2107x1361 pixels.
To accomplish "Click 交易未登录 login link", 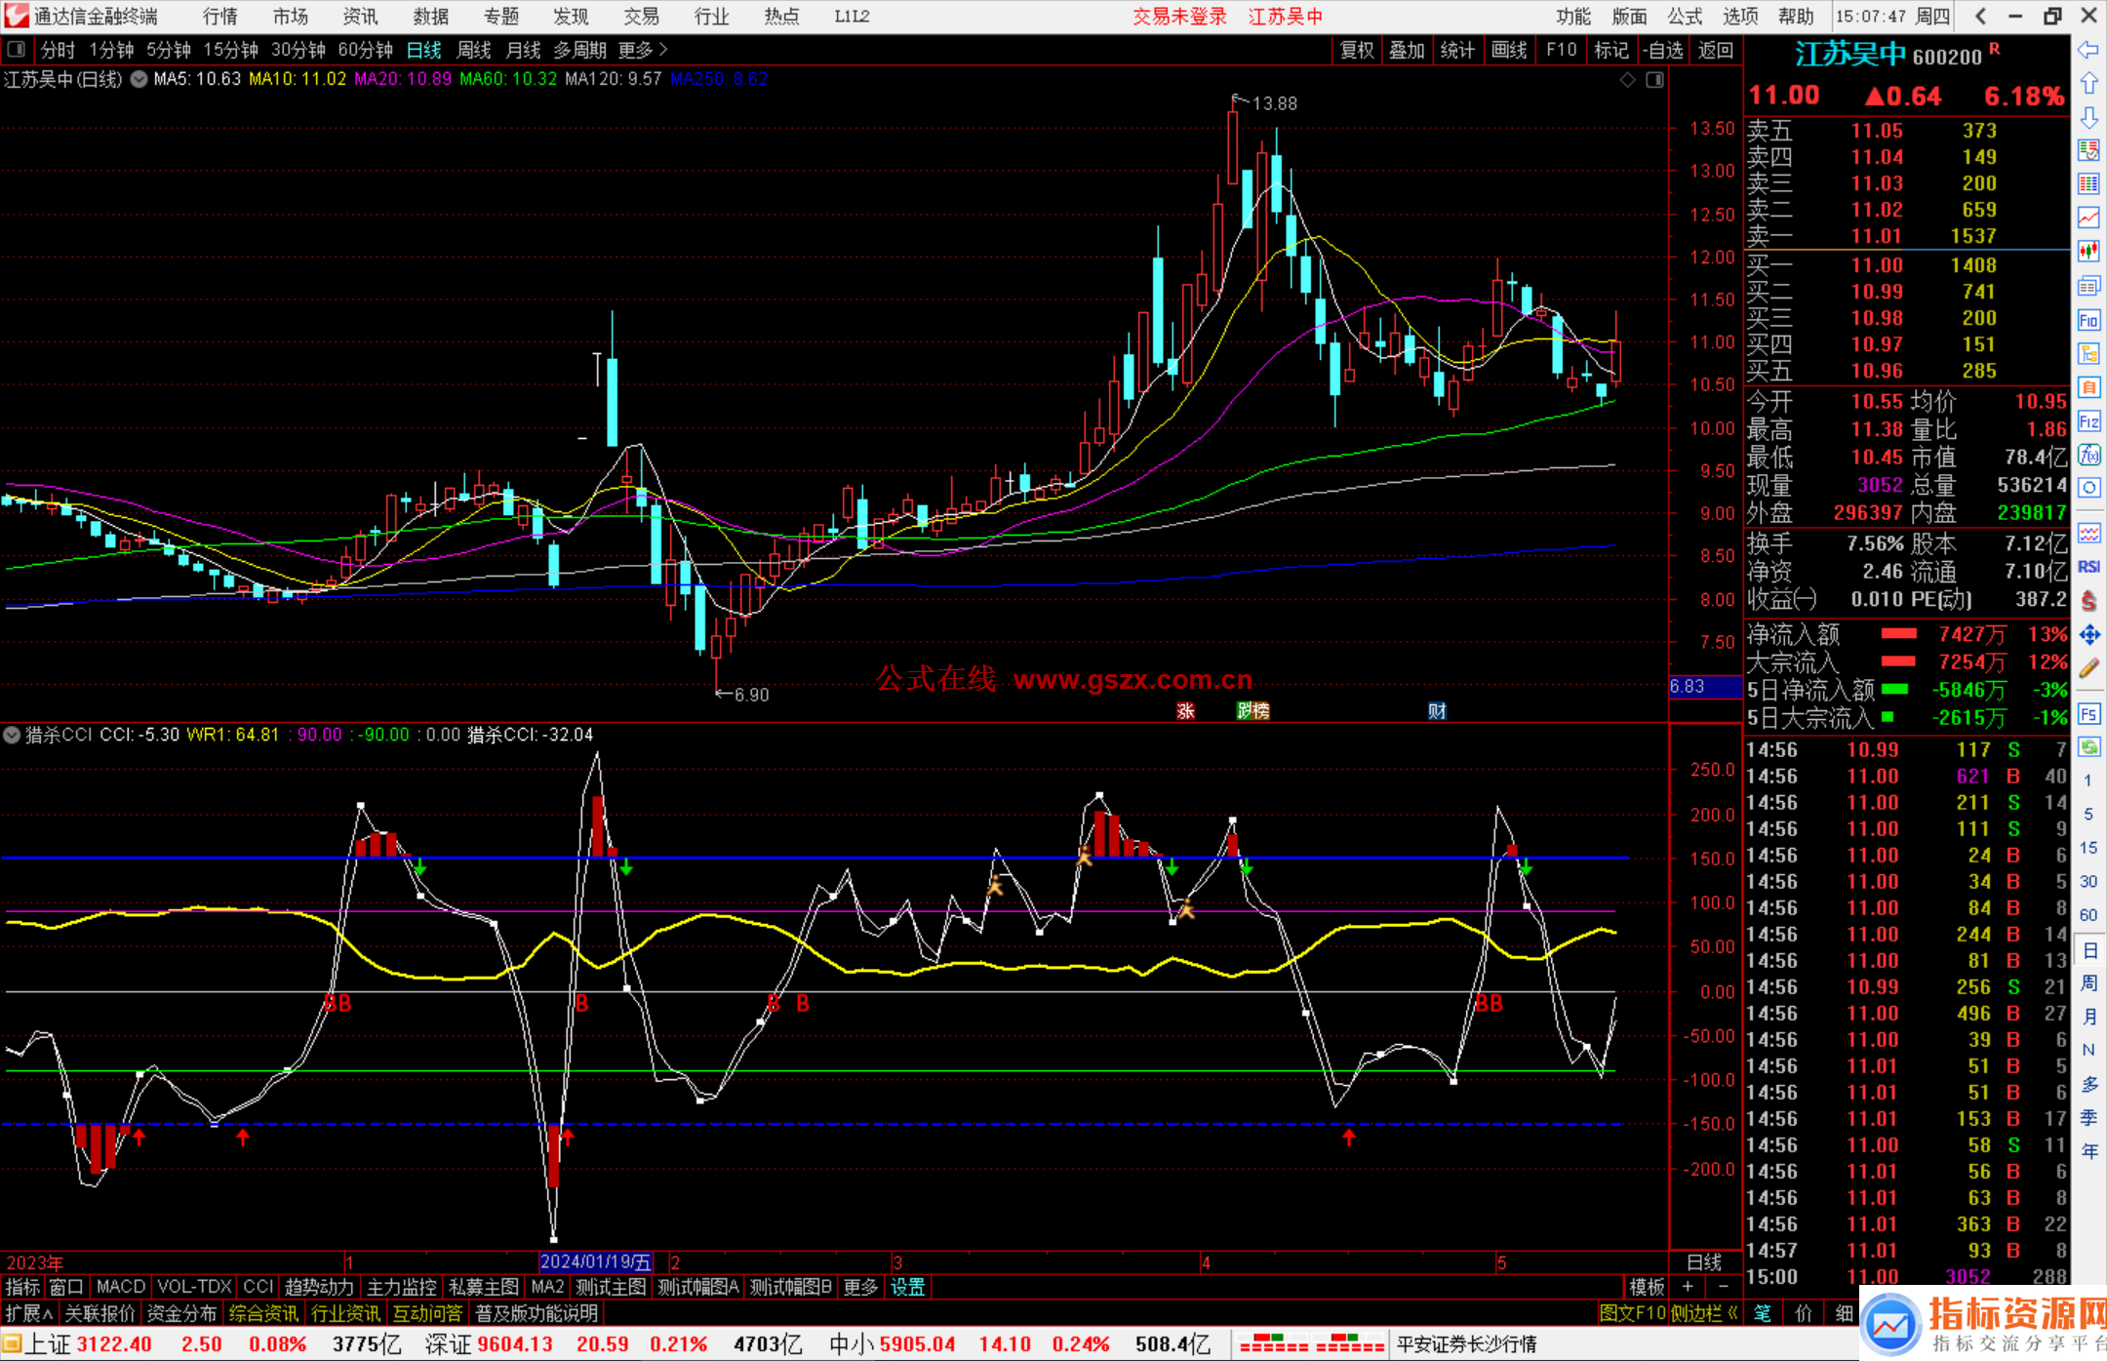I will click(1179, 16).
